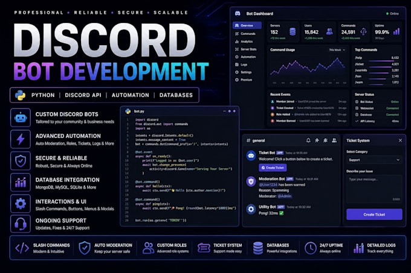Click the Command Usage line chart
Viewport: 411px width, 273px height.
click(x=308, y=69)
